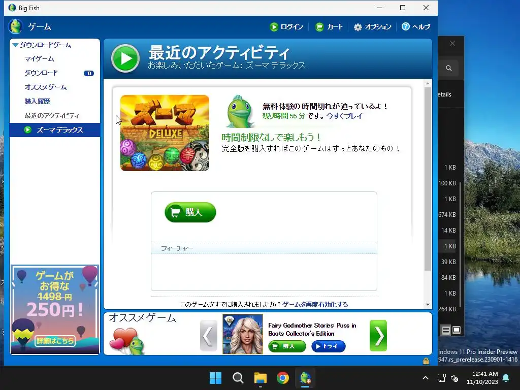Click the フィーチャー section header
Viewport: 520px width, 390px height.
(264, 248)
